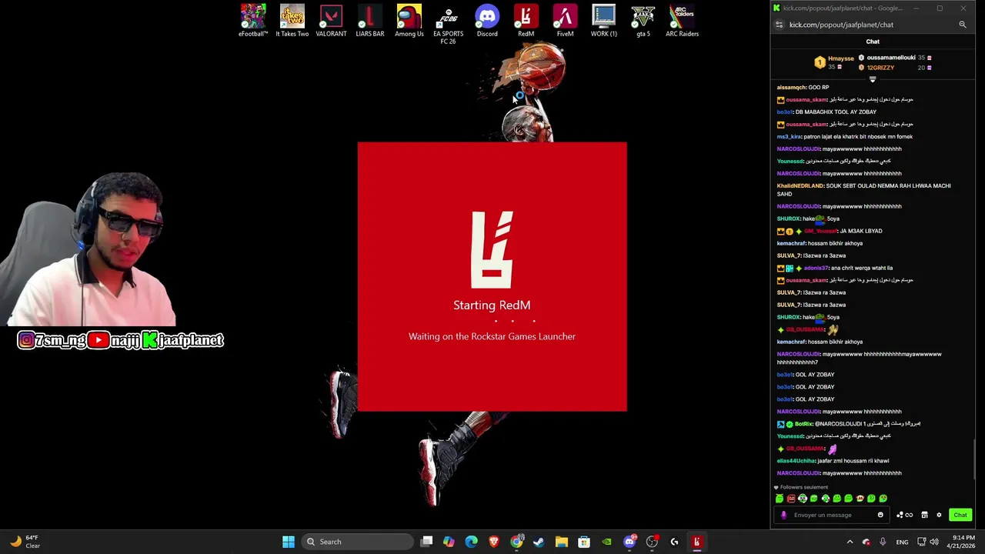Image resolution: width=985 pixels, height=554 pixels.
Task: Open the emoji picker in chat input
Action: pyautogui.click(x=880, y=515)
